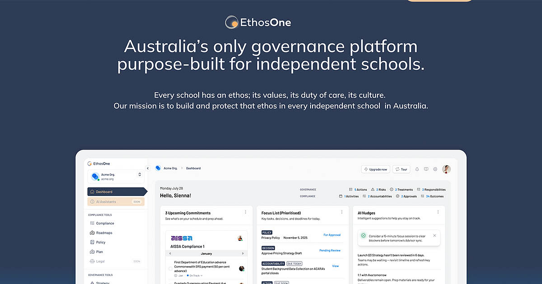Screen dimensions: 542x284
Task: Click the 5 Actions count
Action: pyautogui.click(x=360, y=189)
